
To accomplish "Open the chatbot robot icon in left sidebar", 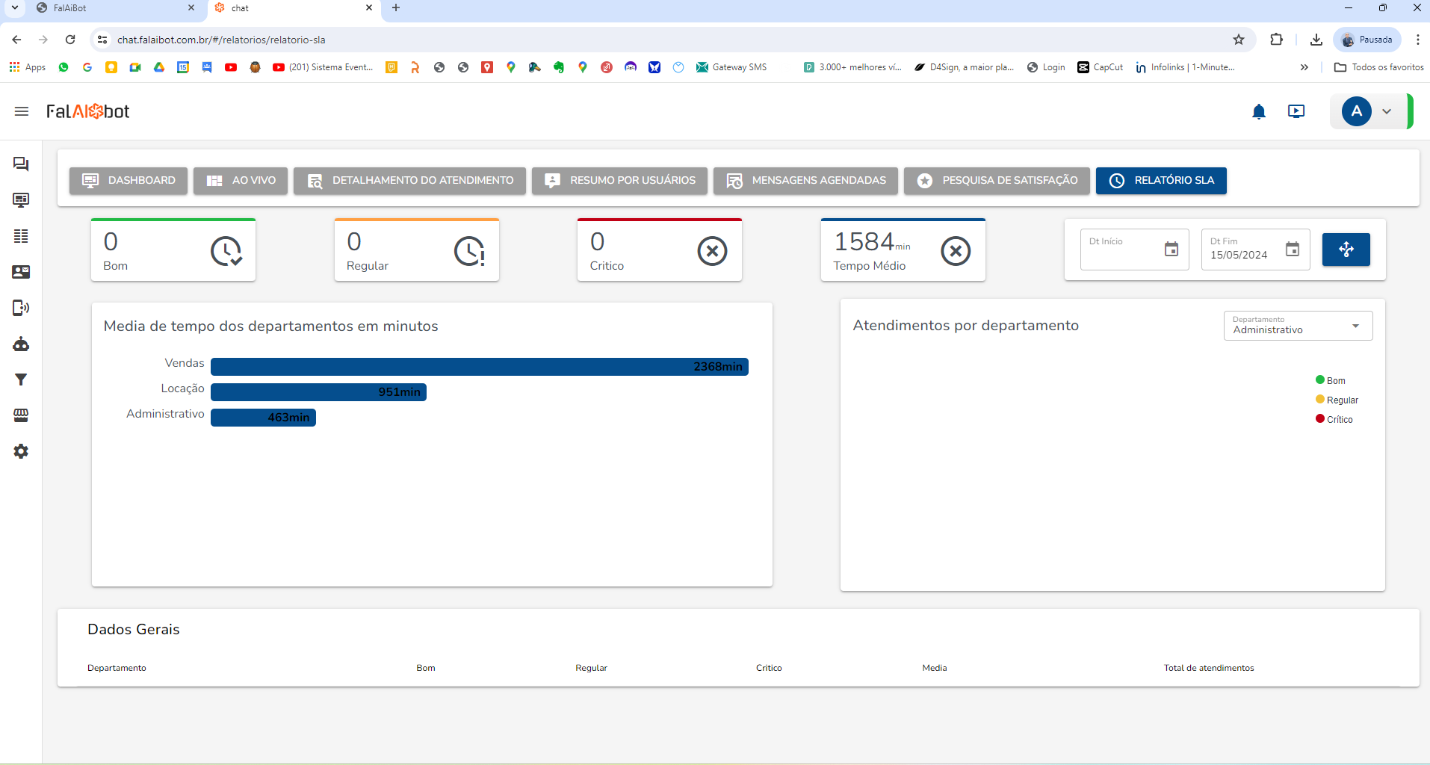I will click(21, 344).
